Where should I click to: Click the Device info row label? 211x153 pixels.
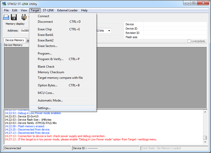click(130, 24)
